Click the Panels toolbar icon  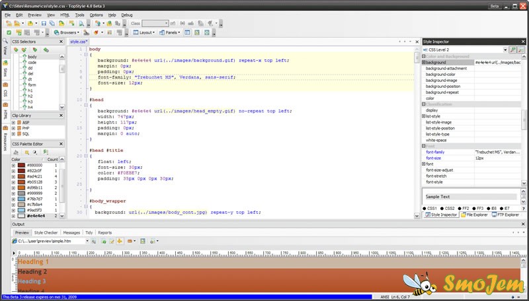click(x=162, y=32)
